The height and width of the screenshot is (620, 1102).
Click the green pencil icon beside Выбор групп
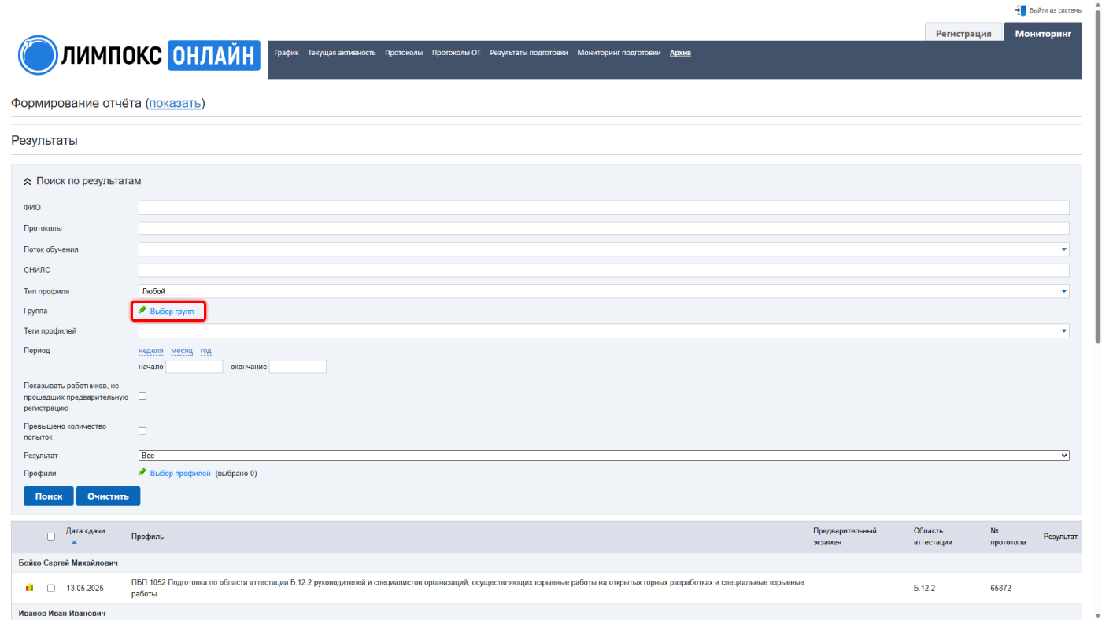[142, 311]
